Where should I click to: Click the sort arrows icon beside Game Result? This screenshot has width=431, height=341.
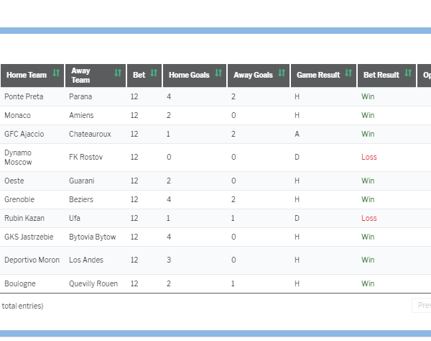[349, 74]
